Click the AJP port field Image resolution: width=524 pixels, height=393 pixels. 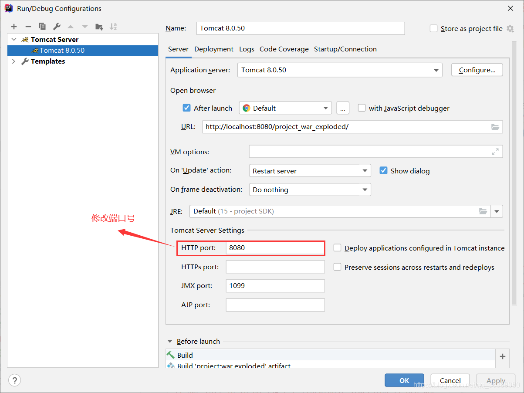coord(275,305)
